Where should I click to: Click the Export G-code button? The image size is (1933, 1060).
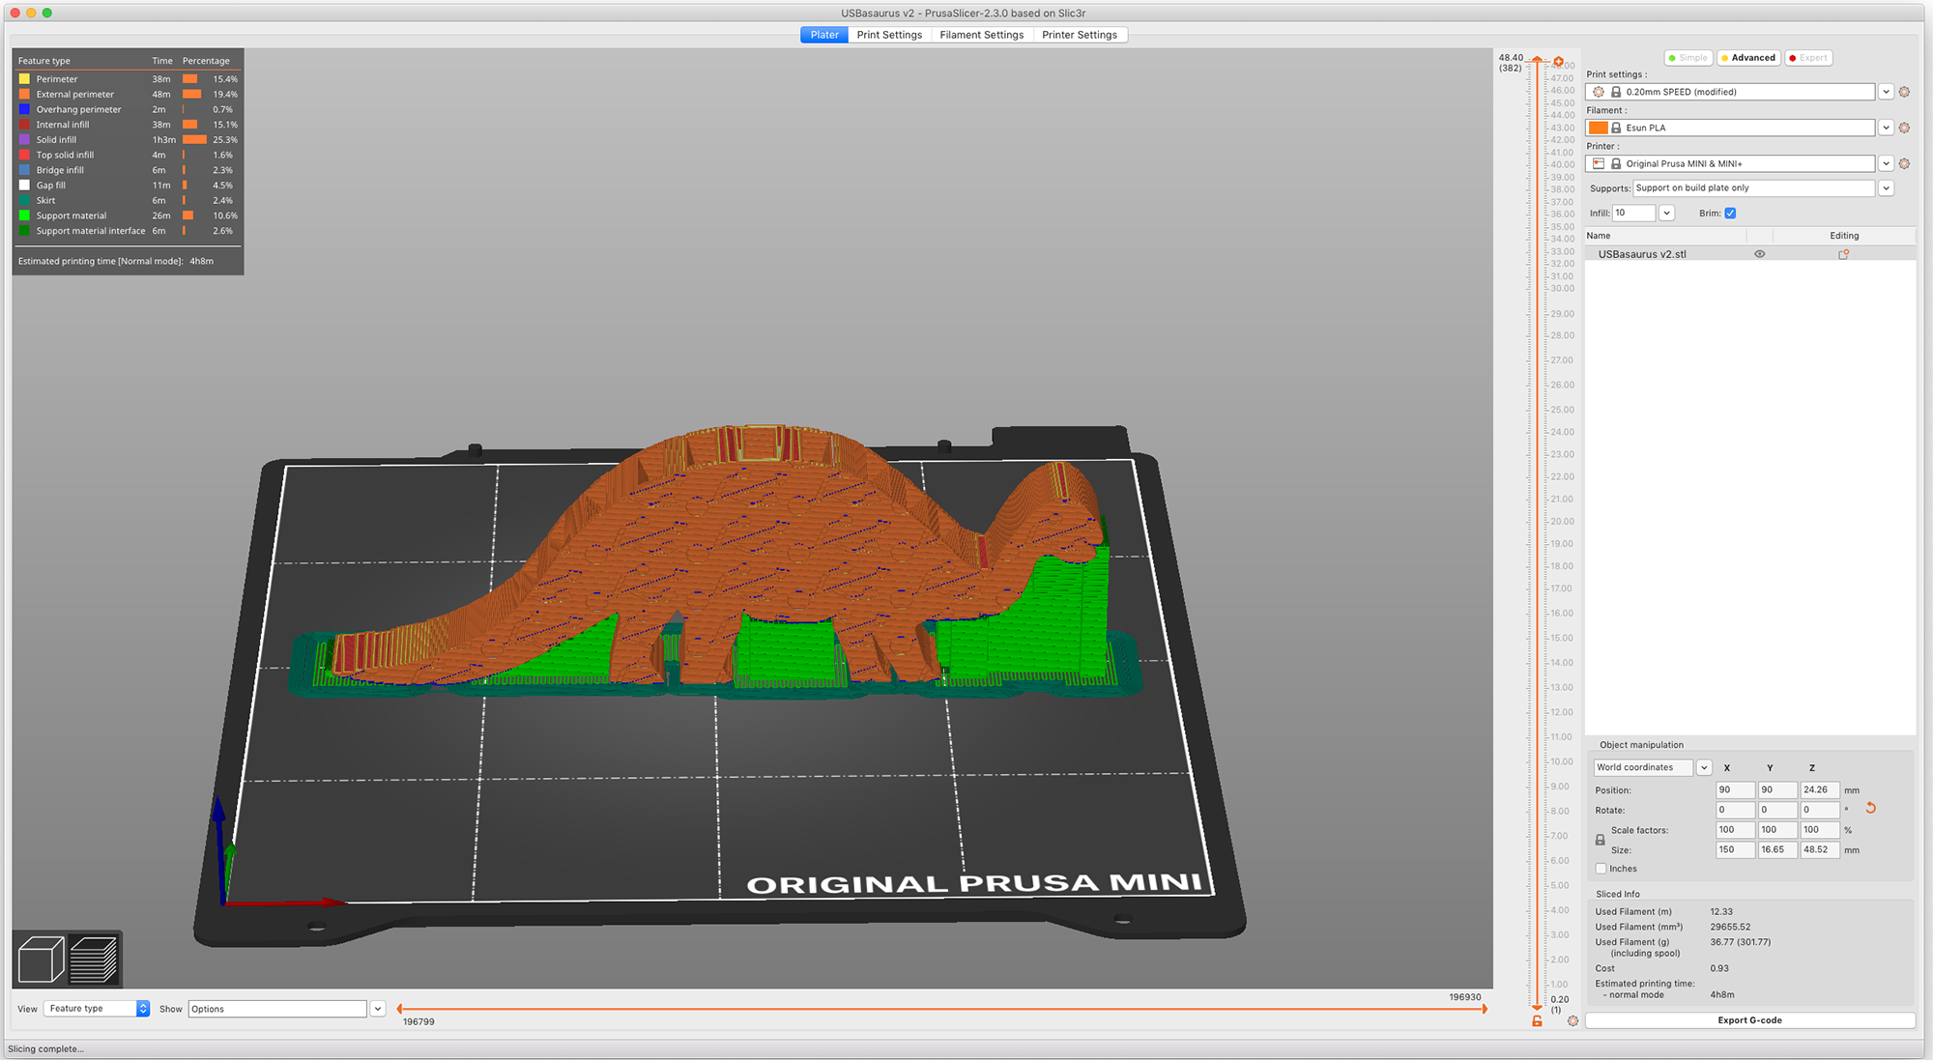click(1749, 1020)
